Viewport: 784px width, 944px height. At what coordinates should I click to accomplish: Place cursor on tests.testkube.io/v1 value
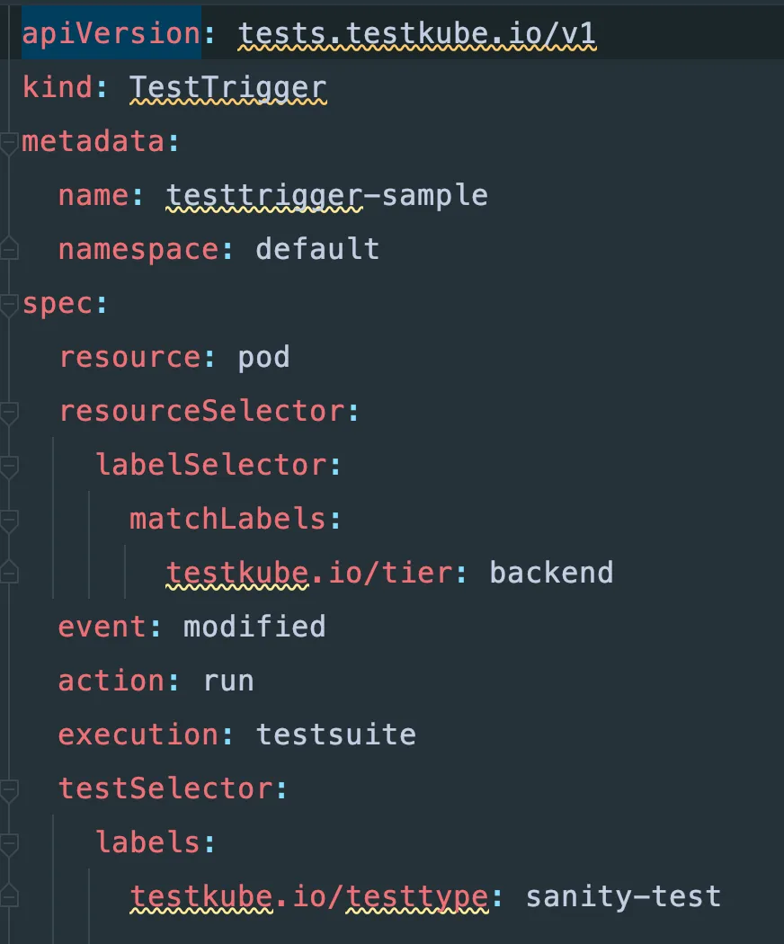(416, 34)
